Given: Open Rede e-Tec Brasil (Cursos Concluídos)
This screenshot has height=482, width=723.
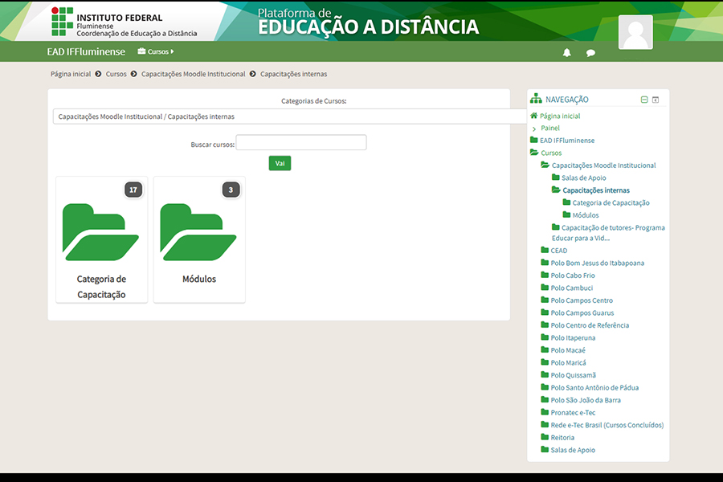Looking at the screenshot, I should click(607, 425).
